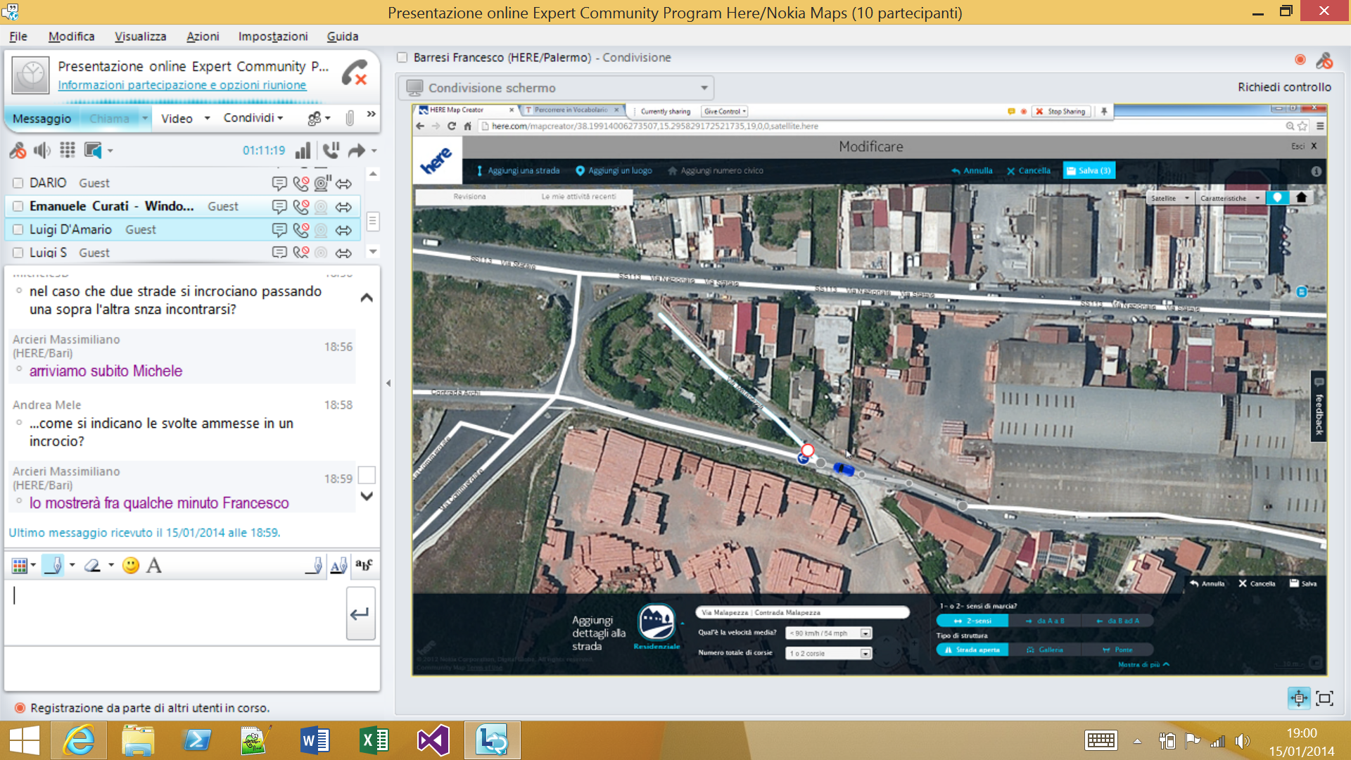Viewport: 1351px width, 760px height.
Task: Open the Azioni menu
Action: 203,37
